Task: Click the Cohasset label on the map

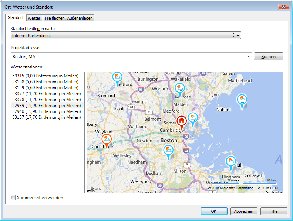Action: coord(253,175)
